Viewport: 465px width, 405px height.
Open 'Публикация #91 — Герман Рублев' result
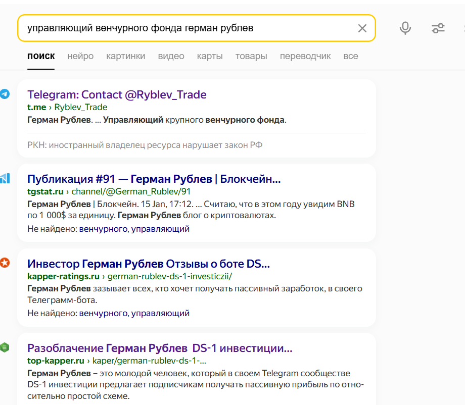pos(154,179)
